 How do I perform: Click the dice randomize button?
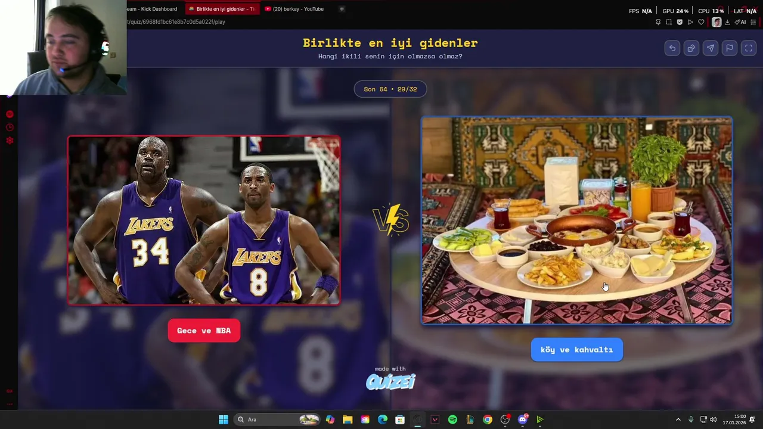691,48
